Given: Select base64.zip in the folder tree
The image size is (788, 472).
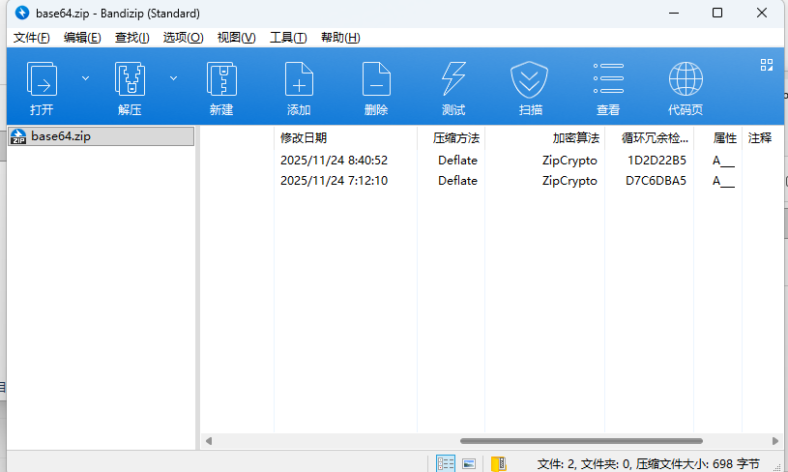Looking at the screenshot, I should point(60,136).
